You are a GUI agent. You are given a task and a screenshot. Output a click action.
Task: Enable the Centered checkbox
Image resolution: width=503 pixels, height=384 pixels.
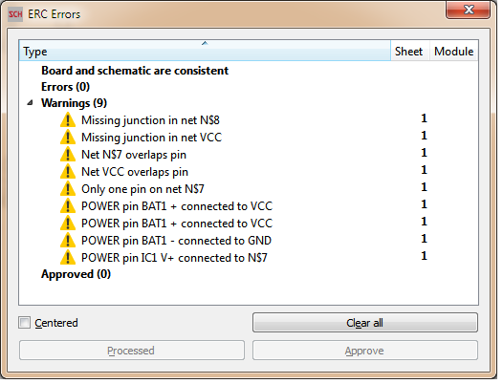[24, 323]
